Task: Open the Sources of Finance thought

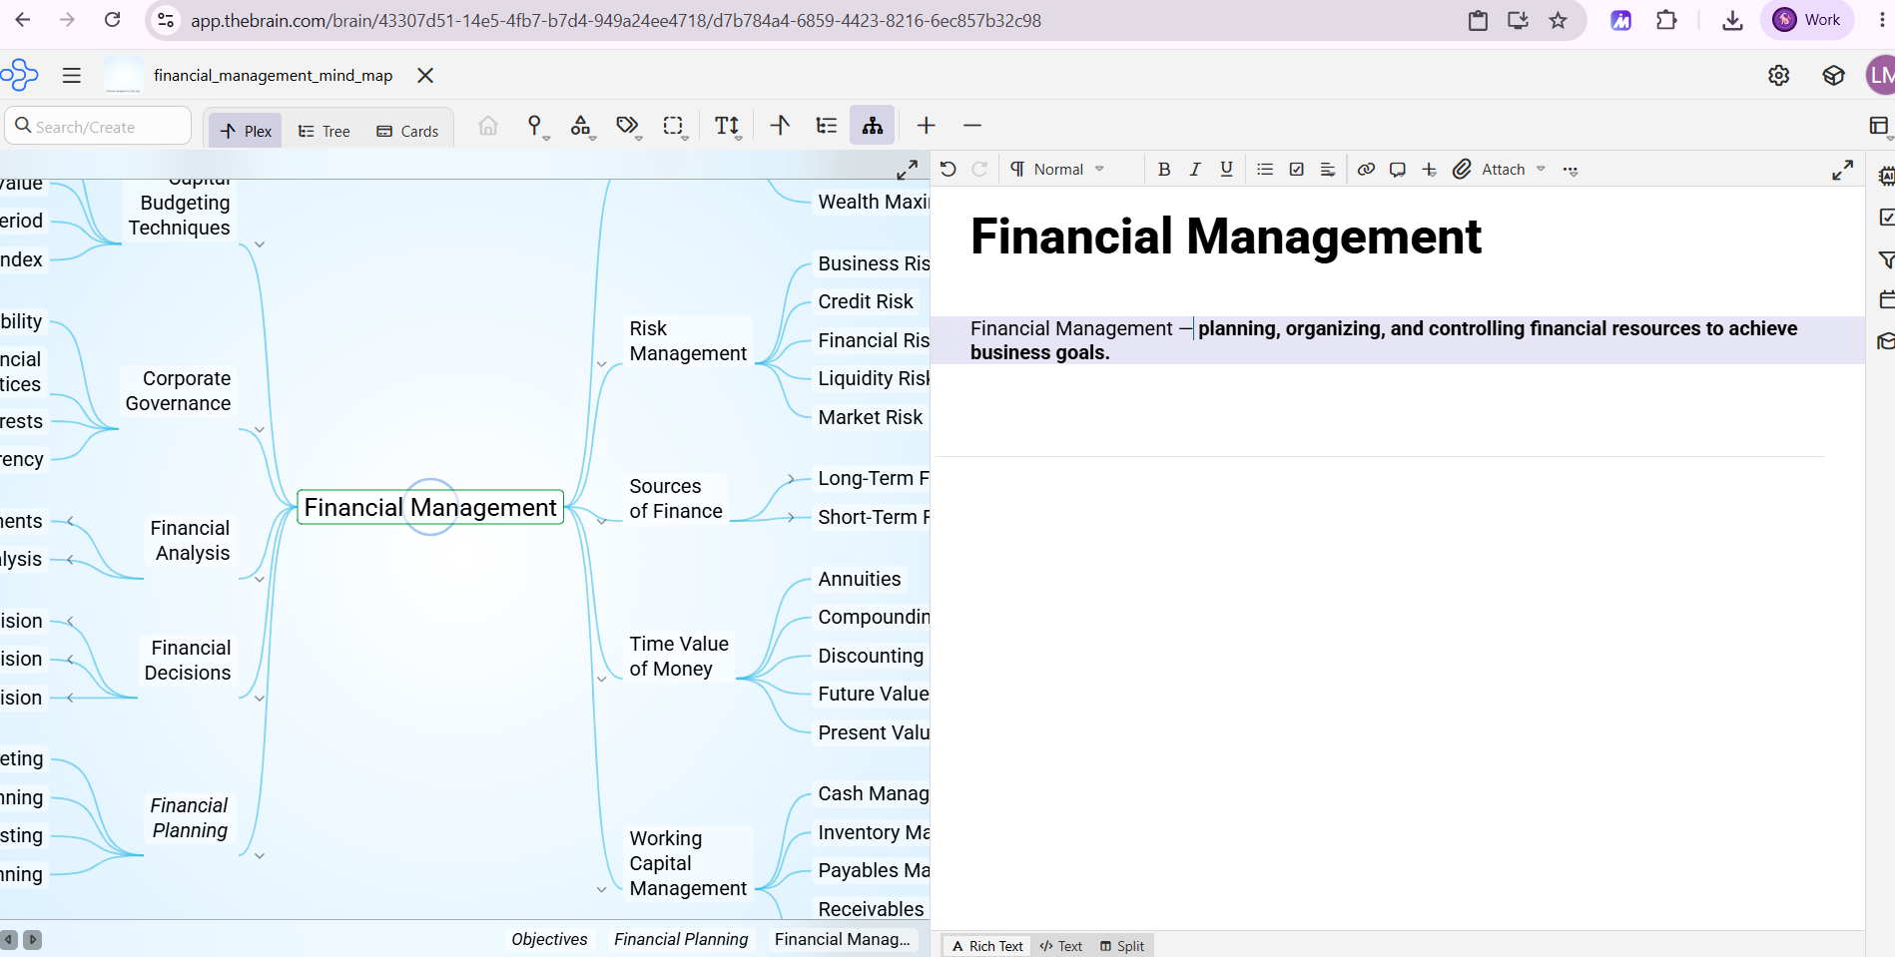Action: pos(676,499)
